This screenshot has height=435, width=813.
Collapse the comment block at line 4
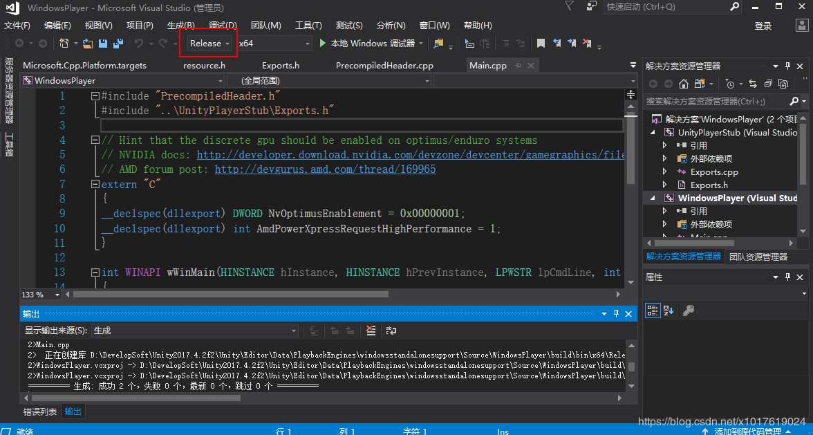[x=95, y=140]
